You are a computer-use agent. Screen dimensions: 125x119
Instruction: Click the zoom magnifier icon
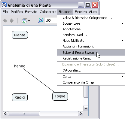[x=41, y=20]
